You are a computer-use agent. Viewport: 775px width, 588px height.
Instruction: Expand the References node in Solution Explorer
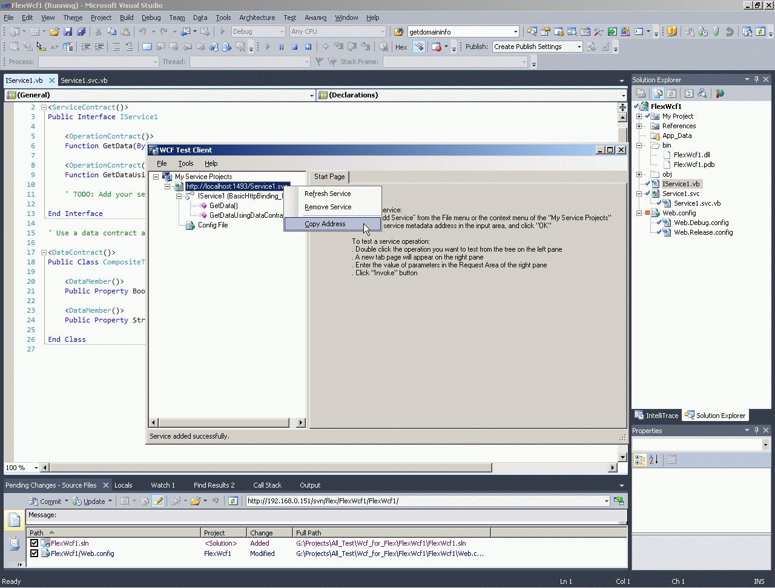pos(639,126)
